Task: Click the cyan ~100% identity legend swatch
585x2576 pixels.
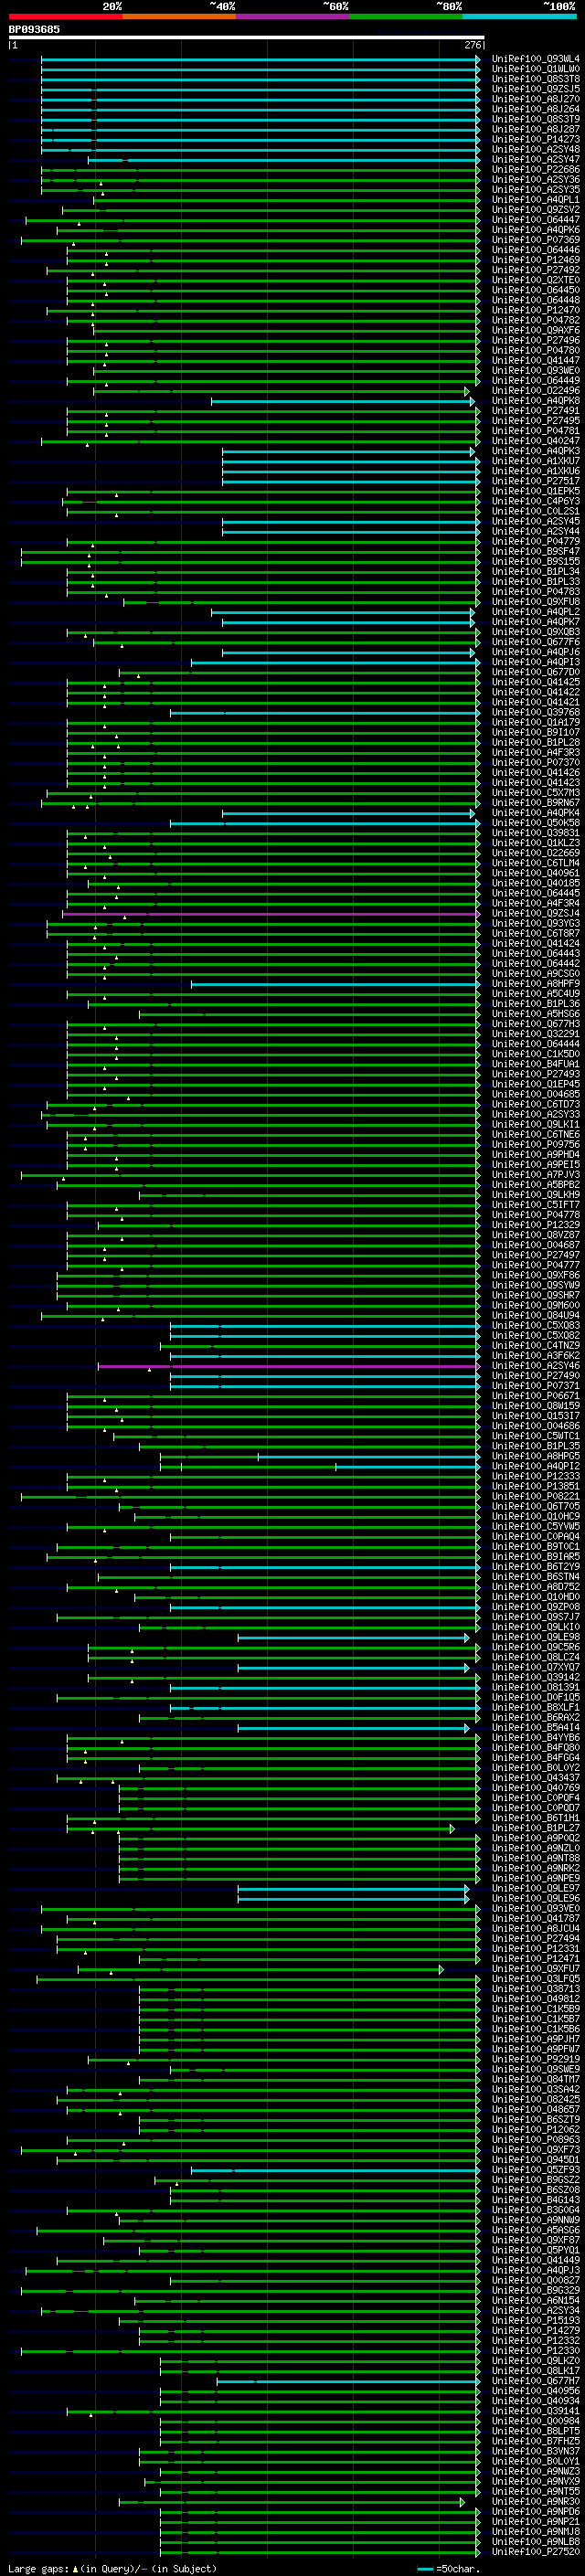Action: 519,16
